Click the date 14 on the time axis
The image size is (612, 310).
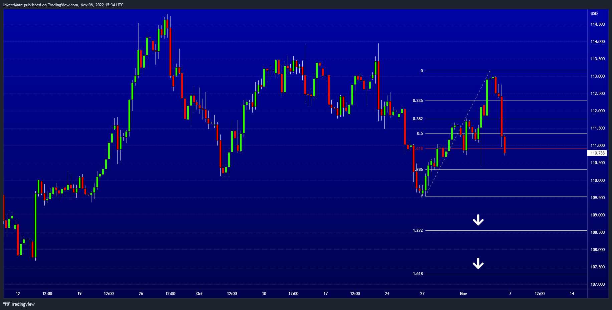point(572,294)
